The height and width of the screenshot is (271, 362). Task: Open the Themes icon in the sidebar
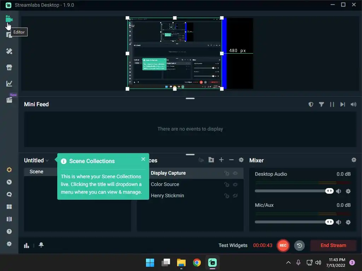9,51
